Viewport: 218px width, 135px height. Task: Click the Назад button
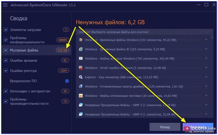pyautogui.click(x=165, y=127)
